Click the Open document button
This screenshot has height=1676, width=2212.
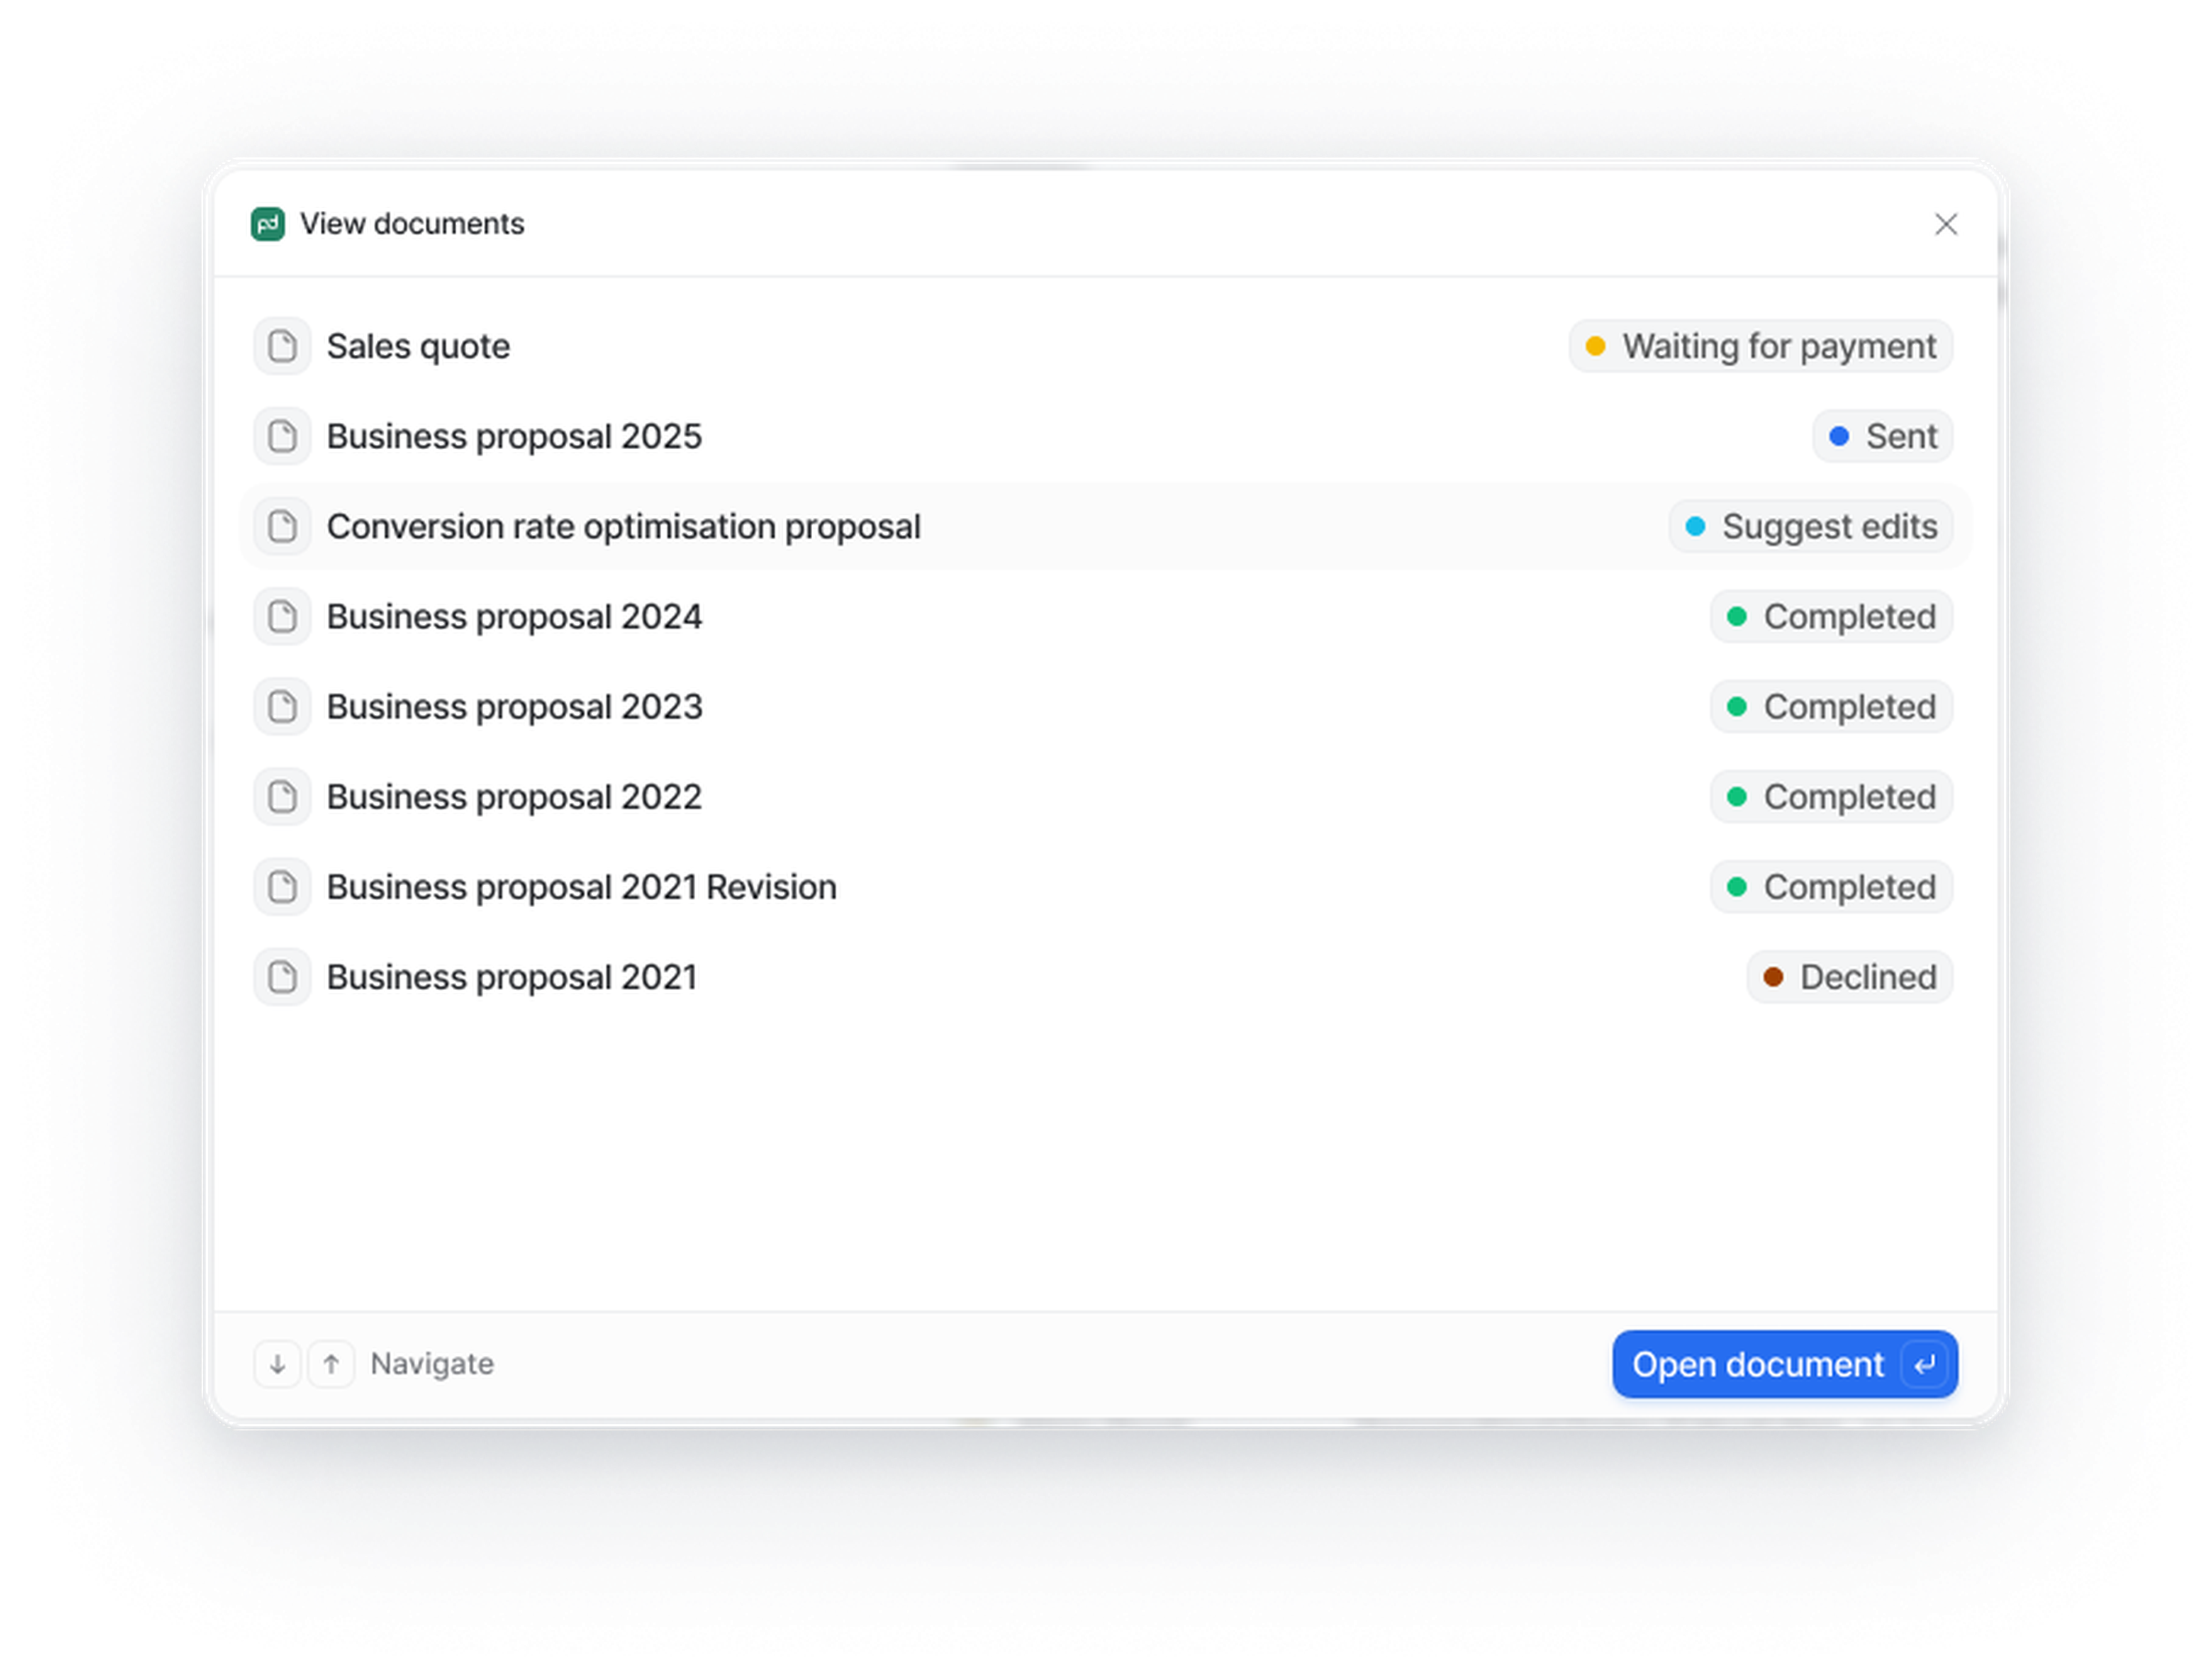[1783, 1363]
